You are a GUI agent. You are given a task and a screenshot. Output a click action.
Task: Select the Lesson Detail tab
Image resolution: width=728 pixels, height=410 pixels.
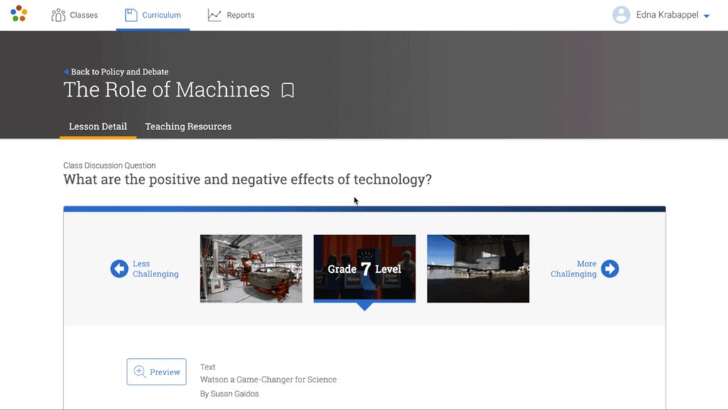(x=97, y=126)
